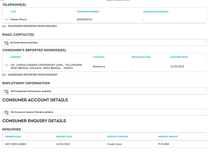Click the Residence Code column header
The width and height of the screenshot is (218, 155).
click(141, 57)
